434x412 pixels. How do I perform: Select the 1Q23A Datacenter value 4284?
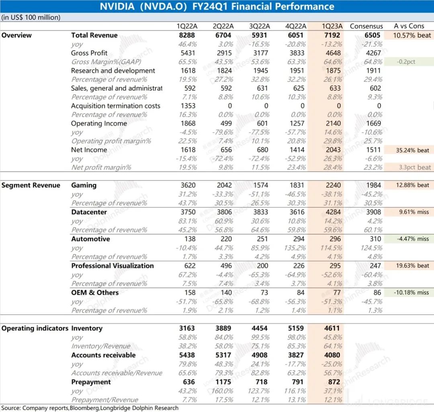[x=333, y=212]
